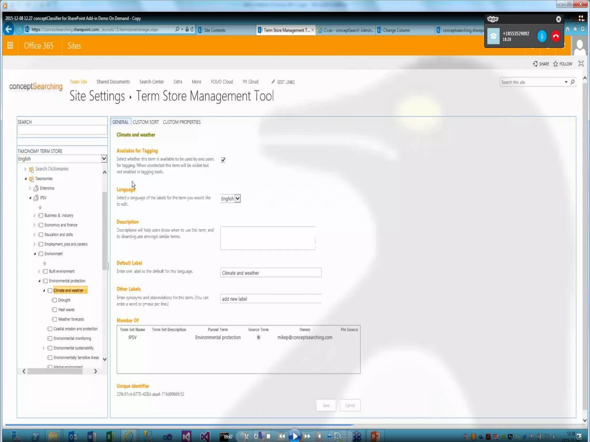
Task: Select the Source Term radio button for IPSV
Action: 258,337
